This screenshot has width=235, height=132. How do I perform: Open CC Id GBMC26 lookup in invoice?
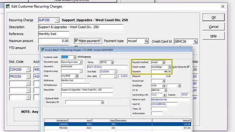pos(165,90)
